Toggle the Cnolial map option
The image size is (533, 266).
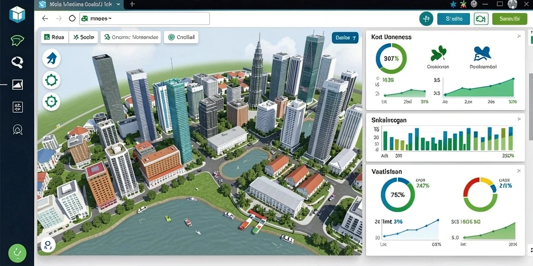181,37
